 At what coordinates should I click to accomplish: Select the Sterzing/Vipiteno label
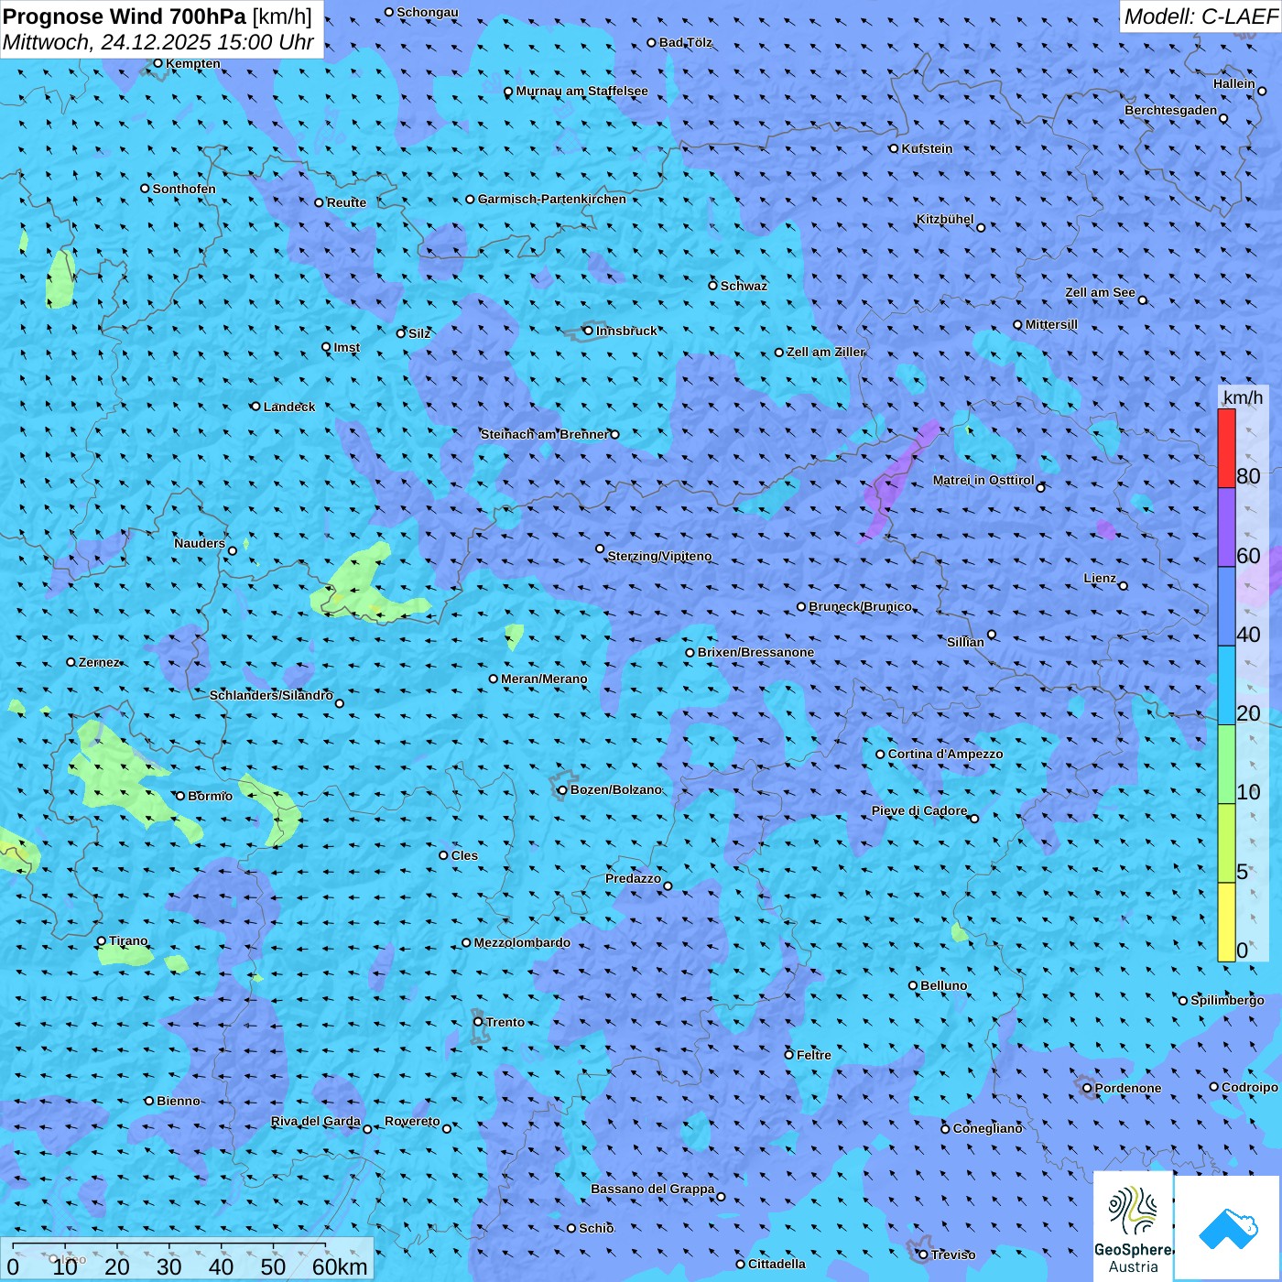[659, 556]
